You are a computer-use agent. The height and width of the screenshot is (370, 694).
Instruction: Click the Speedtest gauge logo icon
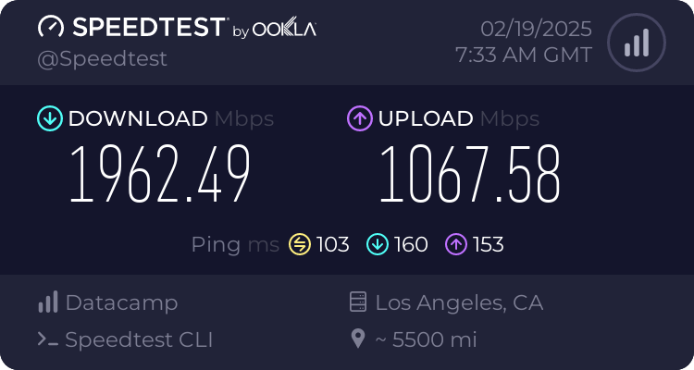click(50, 27)
